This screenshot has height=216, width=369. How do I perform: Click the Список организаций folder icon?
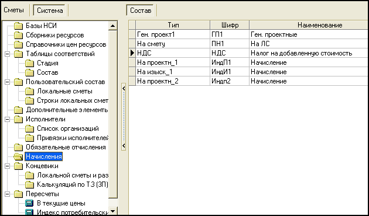[x=30, y=129]
